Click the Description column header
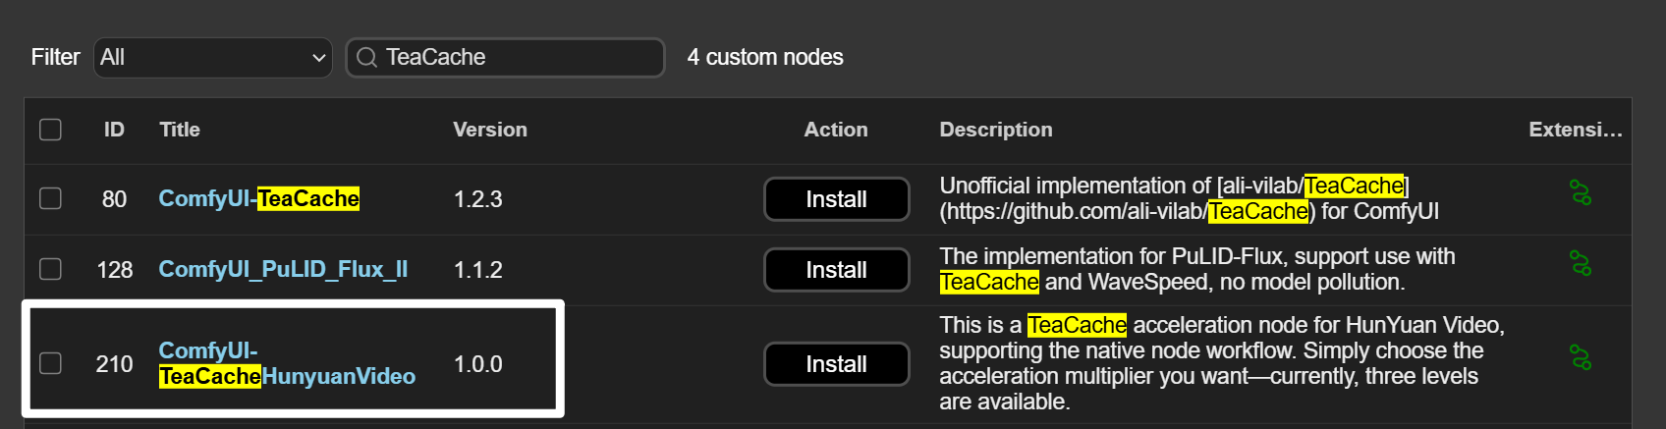This screenshot has width=1666, height=429. coord(995,130)
